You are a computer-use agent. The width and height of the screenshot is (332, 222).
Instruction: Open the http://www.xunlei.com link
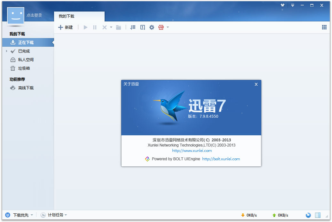click(191, 150)
